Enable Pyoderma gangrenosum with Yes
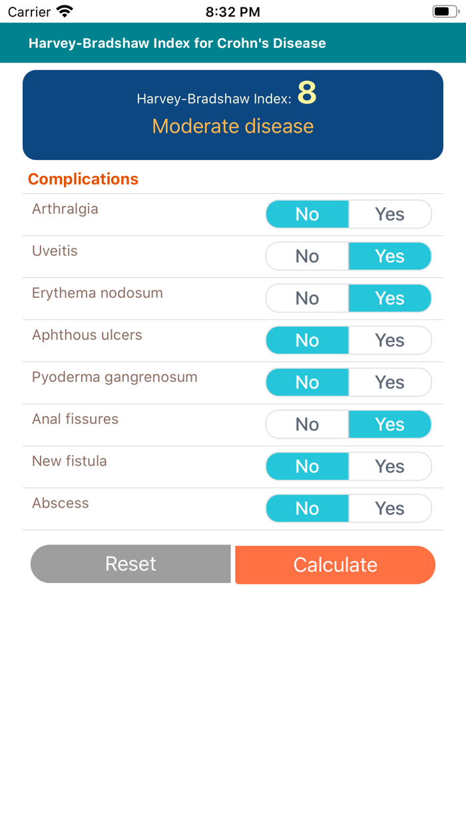Image resolution: width=466 pixels, height=829 pixels. click(x=390, y=382)
